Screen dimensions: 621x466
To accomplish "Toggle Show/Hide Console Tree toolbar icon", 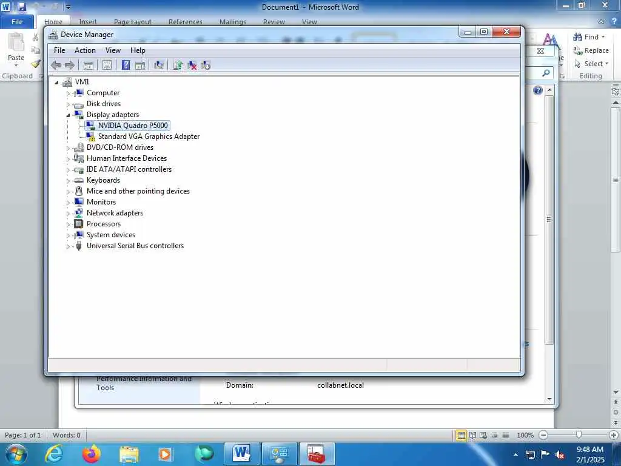I will 89,66.
